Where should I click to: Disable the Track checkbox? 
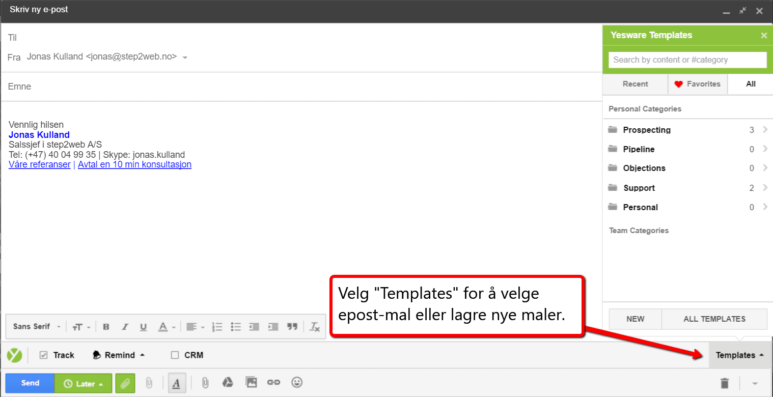click(x=44, y=355)
